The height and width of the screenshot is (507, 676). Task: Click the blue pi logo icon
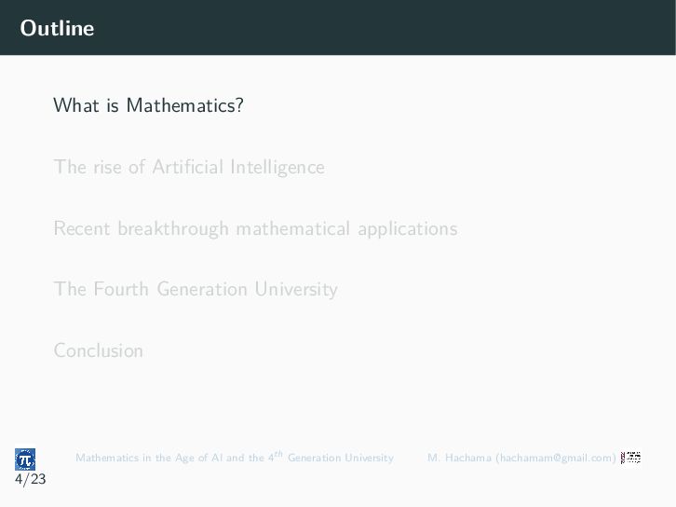click(25, 459)
